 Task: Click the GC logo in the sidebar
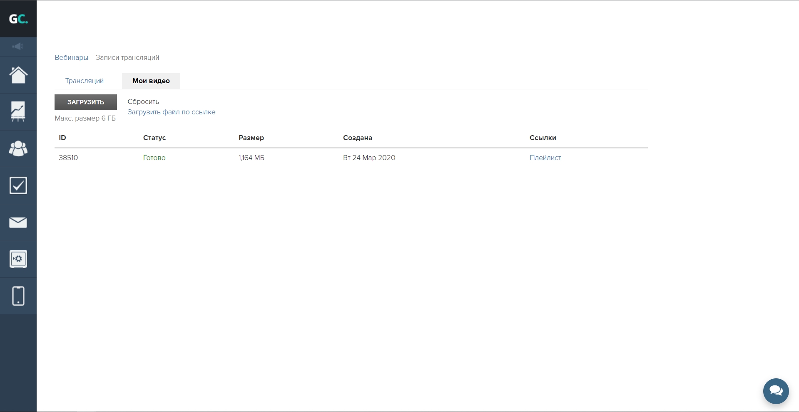[18, 19]
